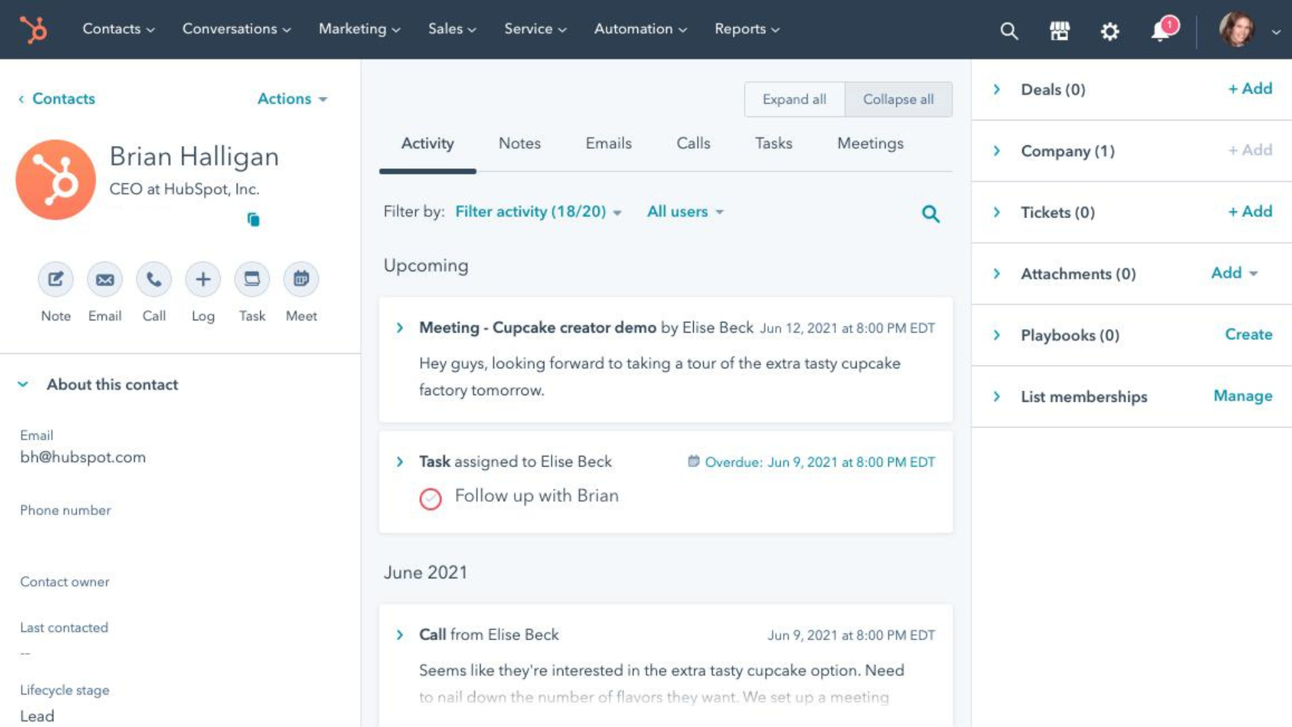
Task: Open the Automation menu
Action: click(640, 29)
